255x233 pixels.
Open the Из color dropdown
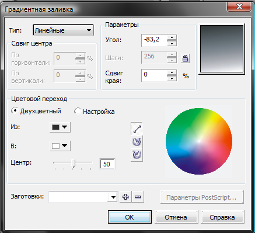pos(60,127)
